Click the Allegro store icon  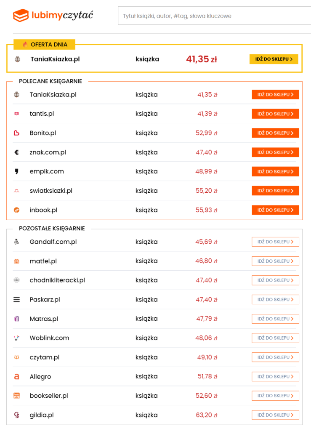pyautogui.click(x=17, y=377)
